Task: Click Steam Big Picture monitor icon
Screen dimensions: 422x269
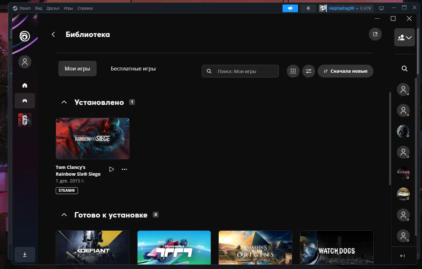Action: pos(381,8)
